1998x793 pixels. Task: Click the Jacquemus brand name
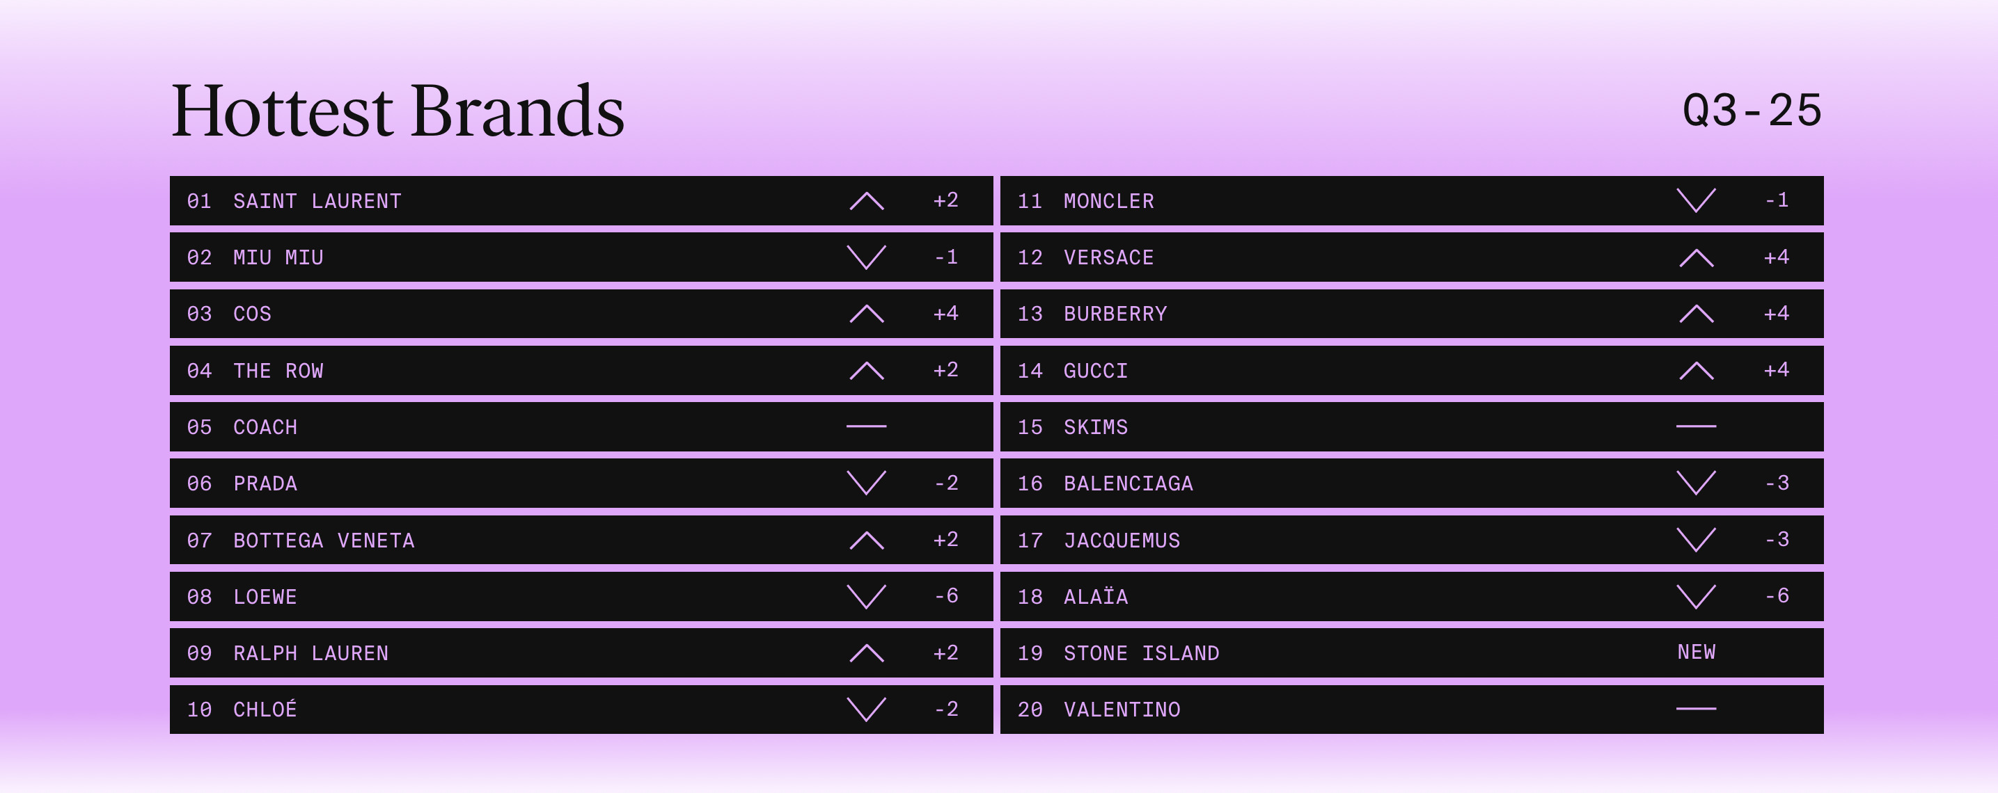(1122, 540)
